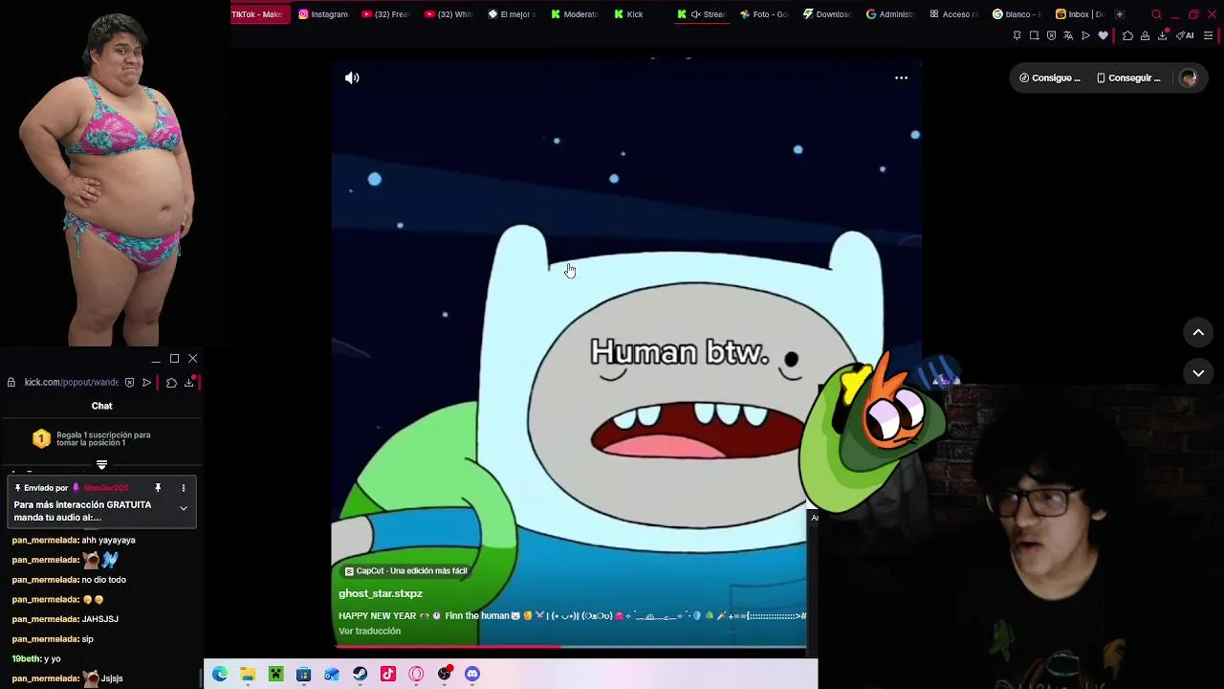Click the send flow arrow icon in chat window
Viewport: 1224px width, 689px height.
146,383
